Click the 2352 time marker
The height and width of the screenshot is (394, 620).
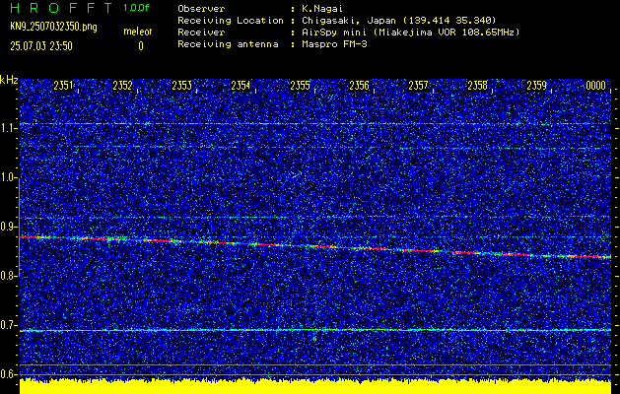click(122, 86)
